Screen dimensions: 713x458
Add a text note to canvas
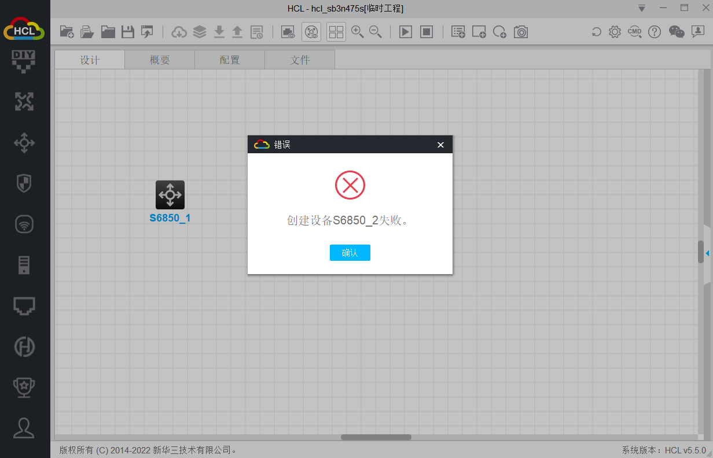click(x=458, y=32)
